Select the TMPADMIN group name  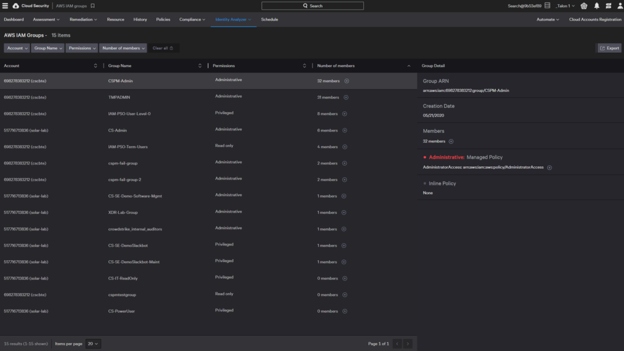click(x=119, y=97)
